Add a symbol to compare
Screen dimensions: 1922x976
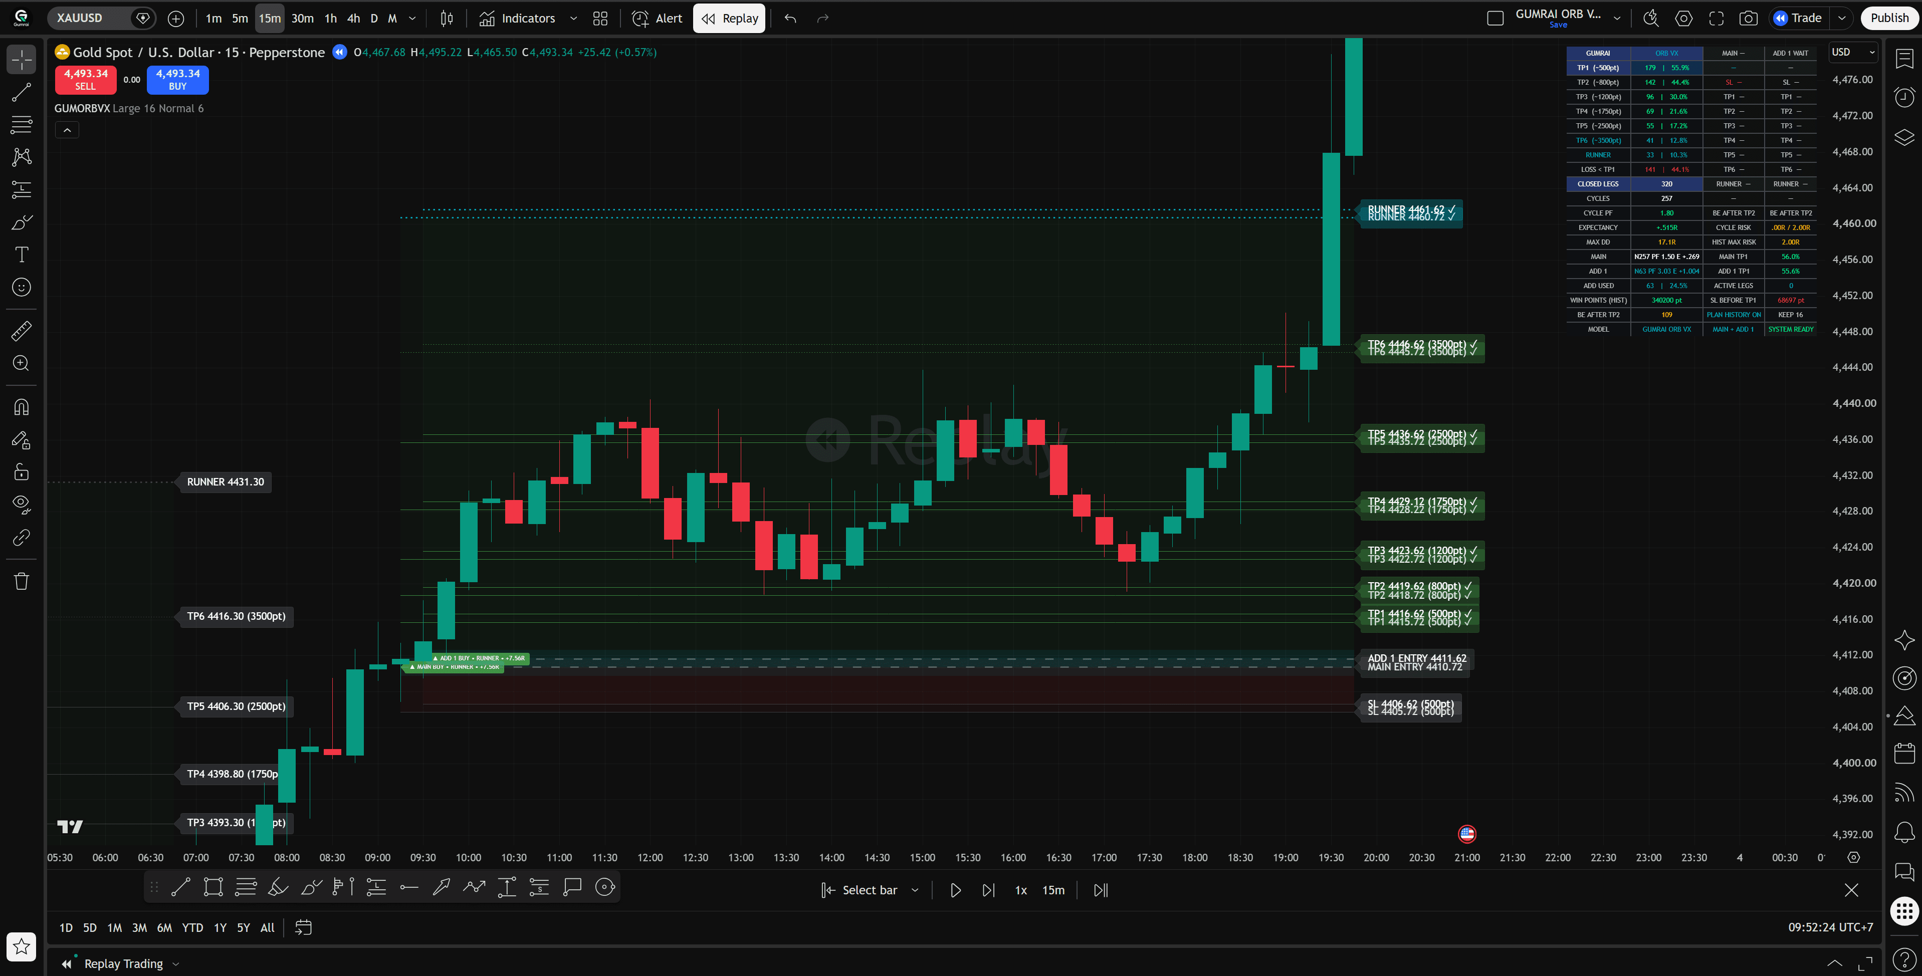[176, 19]
